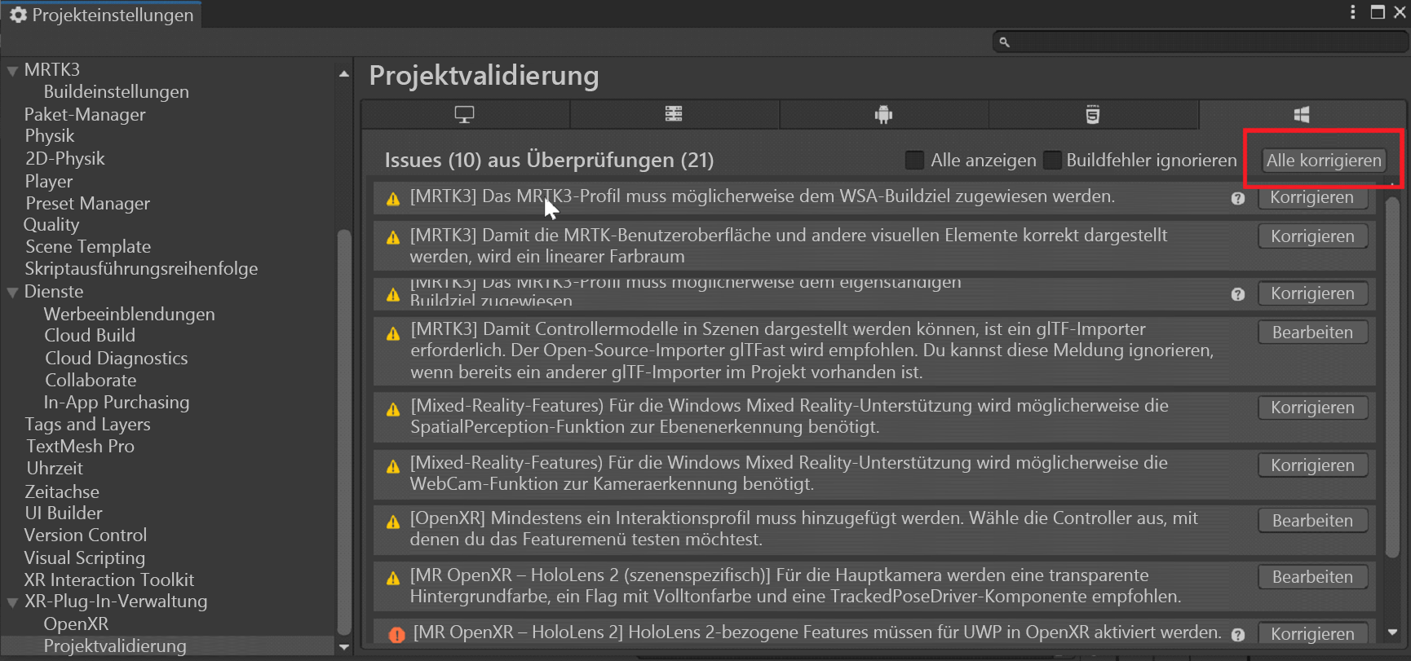
Task: Click the sidebar scroll up arrow
Action: (x=344, y=73)
